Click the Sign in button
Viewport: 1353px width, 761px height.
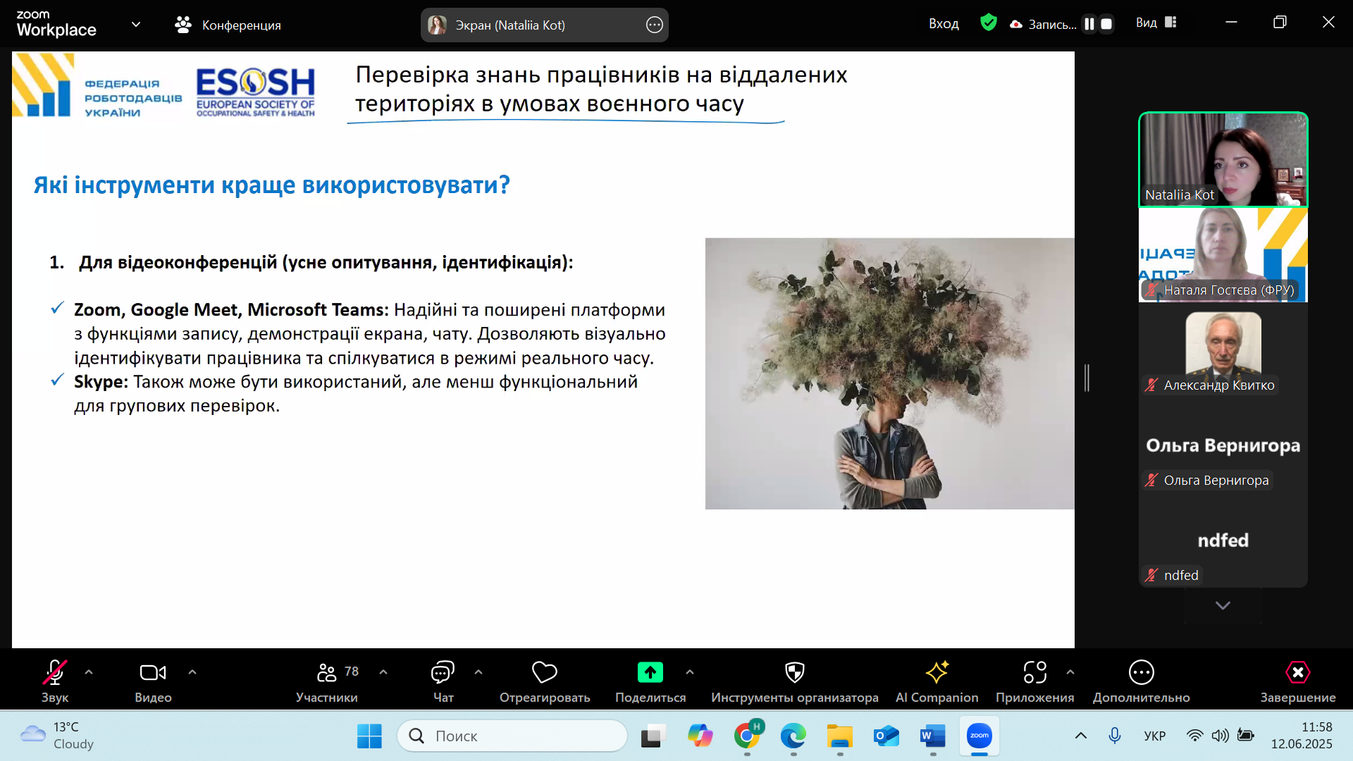pos(944,24)
